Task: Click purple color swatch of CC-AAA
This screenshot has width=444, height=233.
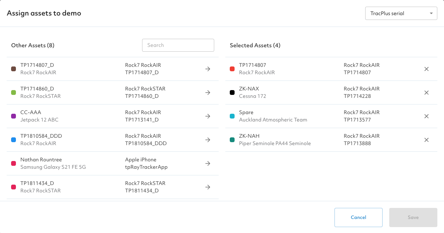Action: click(x=14, y=116)
